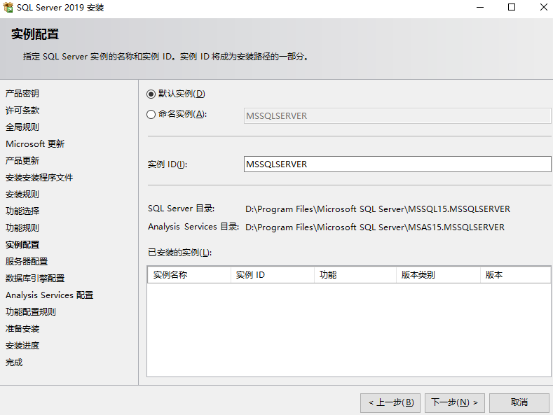Go to 服务器配置 step in sidebar
This screenshot has height=415, width=553.
(x=27, y=262)
